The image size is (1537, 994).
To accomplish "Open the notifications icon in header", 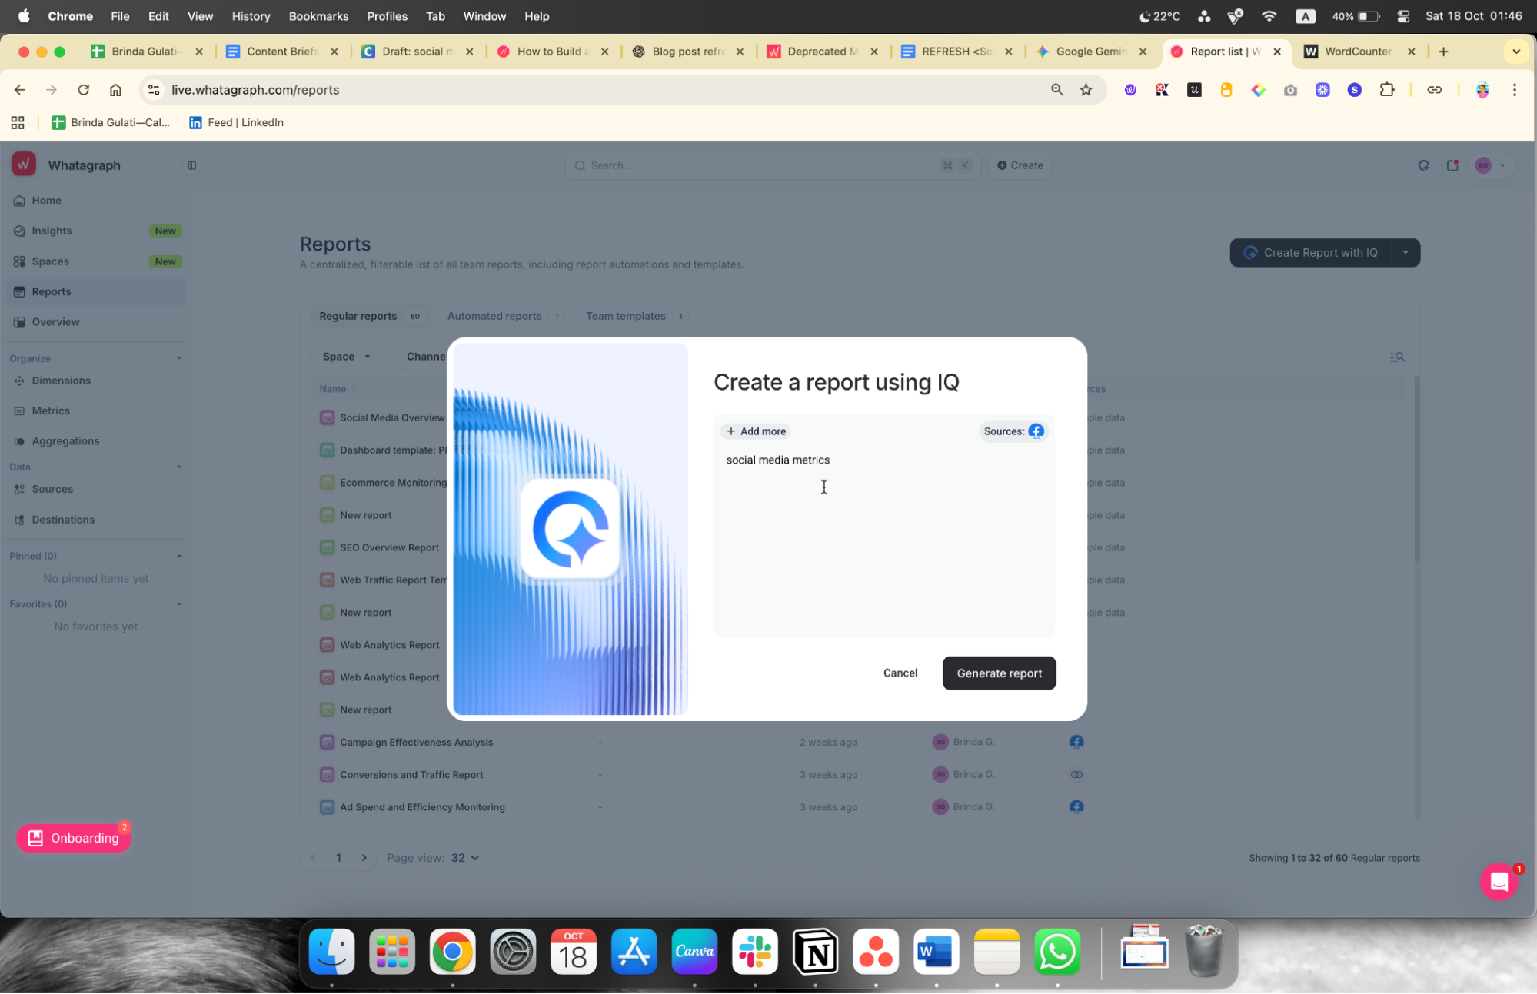I will tap(1452, 165).
